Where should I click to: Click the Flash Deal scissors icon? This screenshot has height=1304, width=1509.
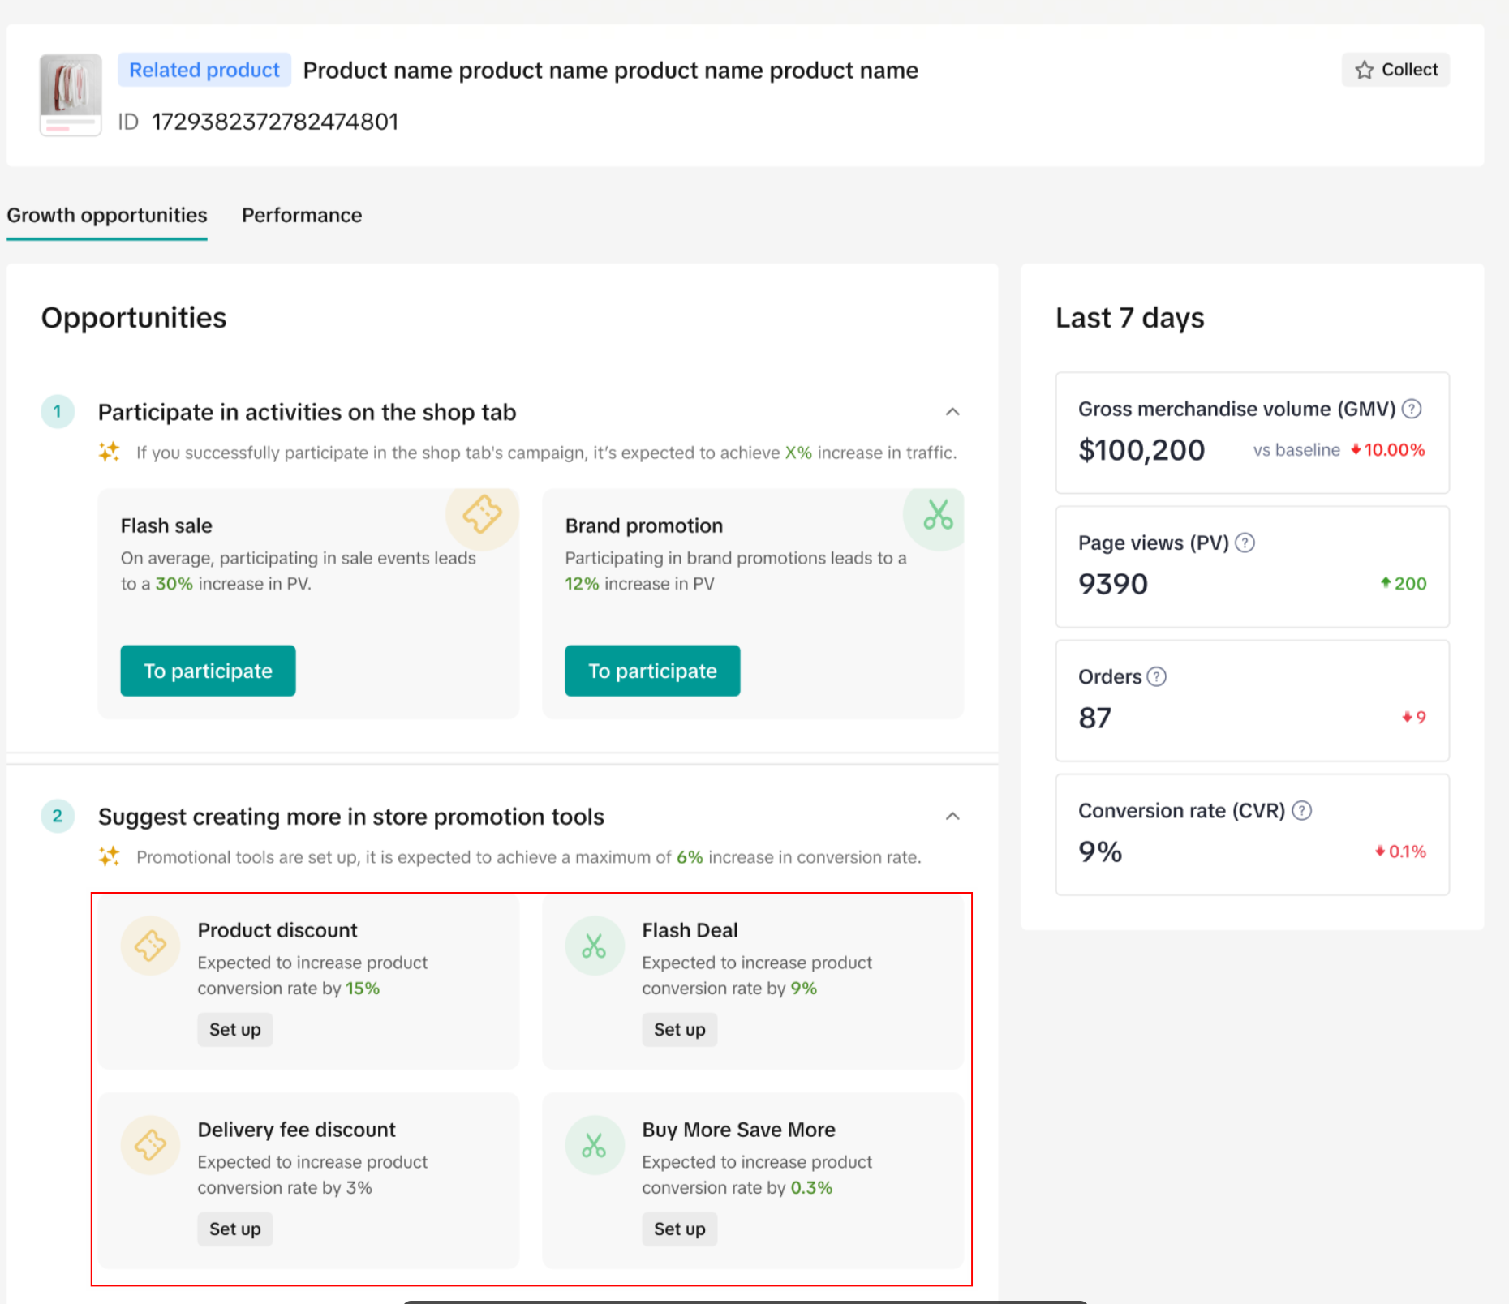pos(594,946)
